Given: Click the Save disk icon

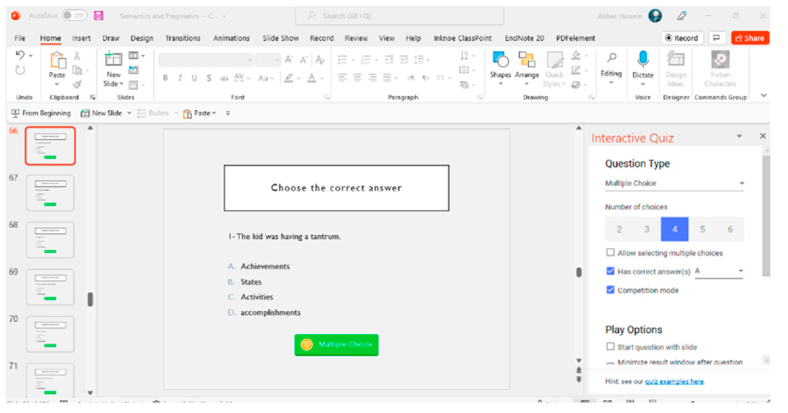Looking at the screenshot, I should point(98,16).
